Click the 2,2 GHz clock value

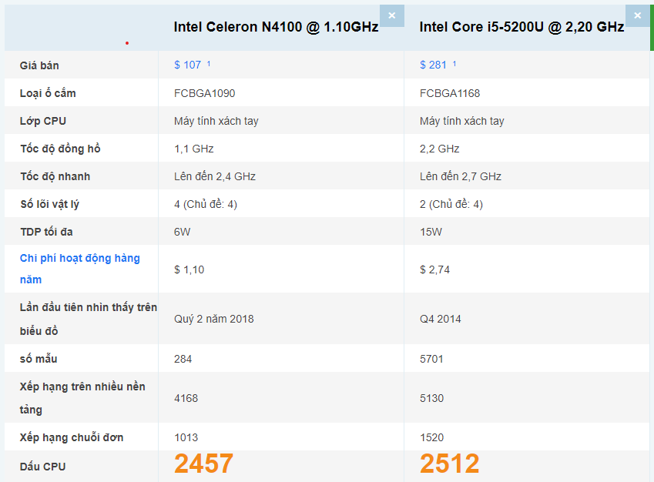(x=439, y=149)
